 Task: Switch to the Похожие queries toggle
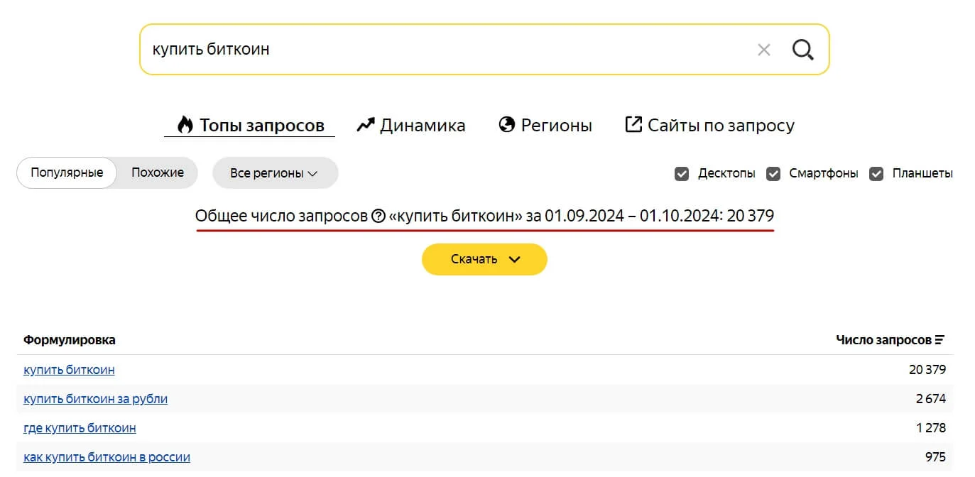click(x=157, y=172)
